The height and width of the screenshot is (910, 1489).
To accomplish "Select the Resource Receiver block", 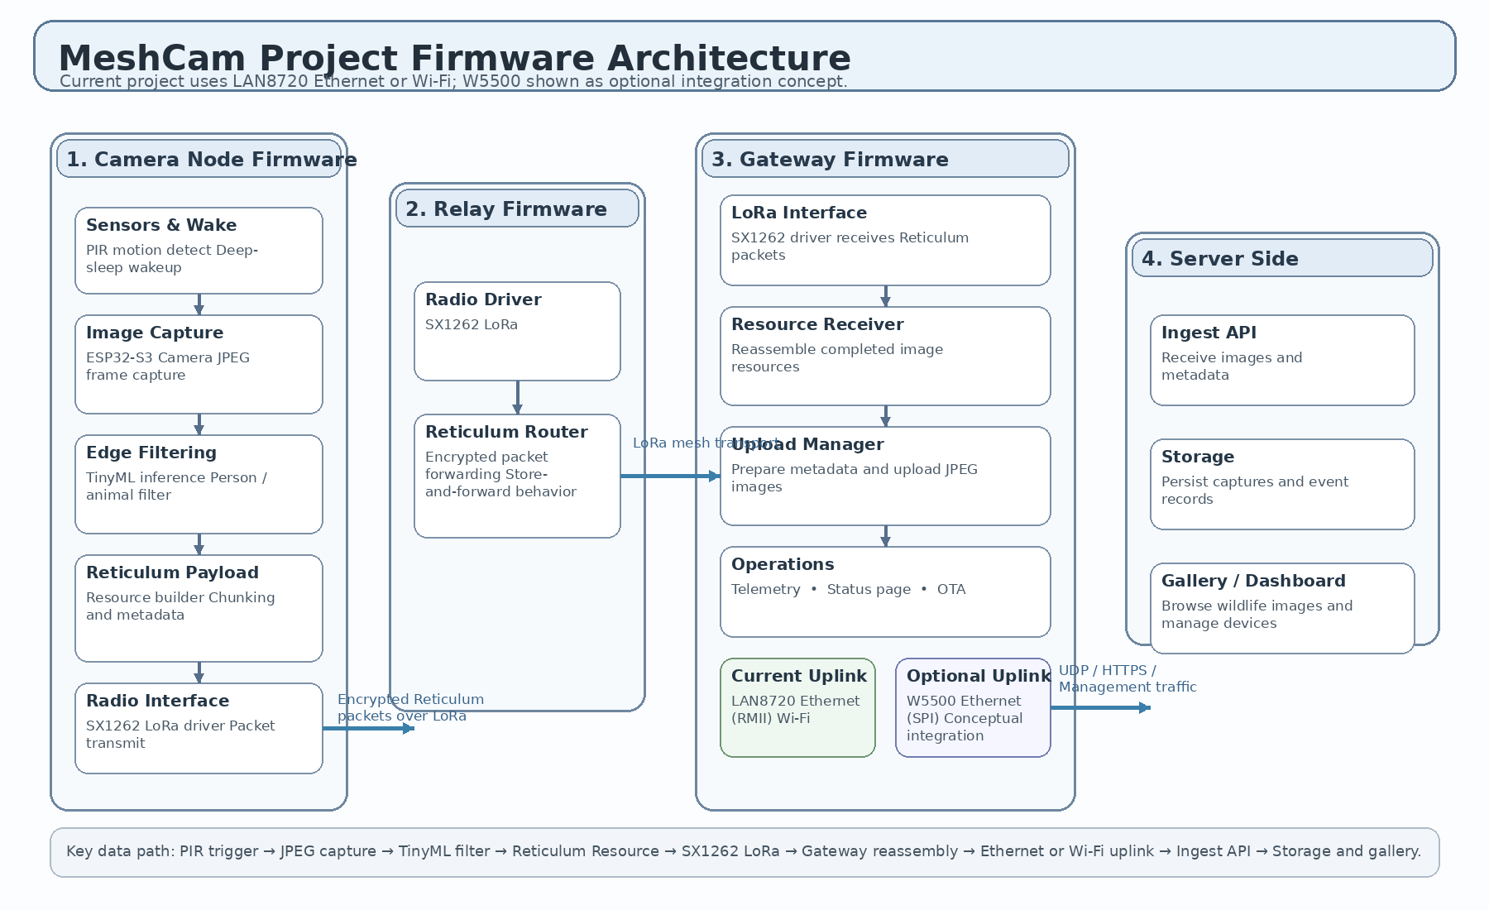I will (885, 356).
